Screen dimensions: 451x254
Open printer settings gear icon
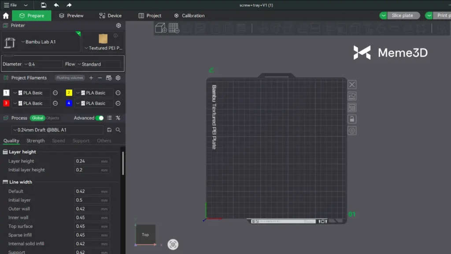coord(118,26)
